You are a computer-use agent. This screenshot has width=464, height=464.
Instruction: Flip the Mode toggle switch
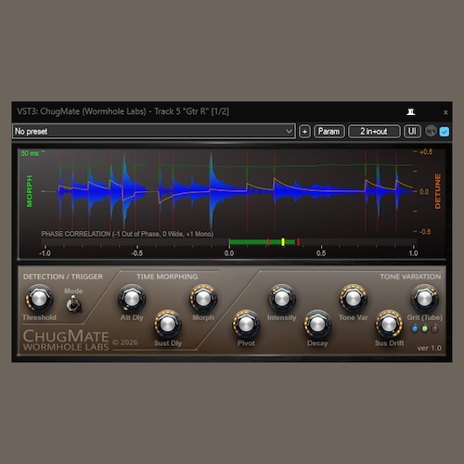click(73, 303)
